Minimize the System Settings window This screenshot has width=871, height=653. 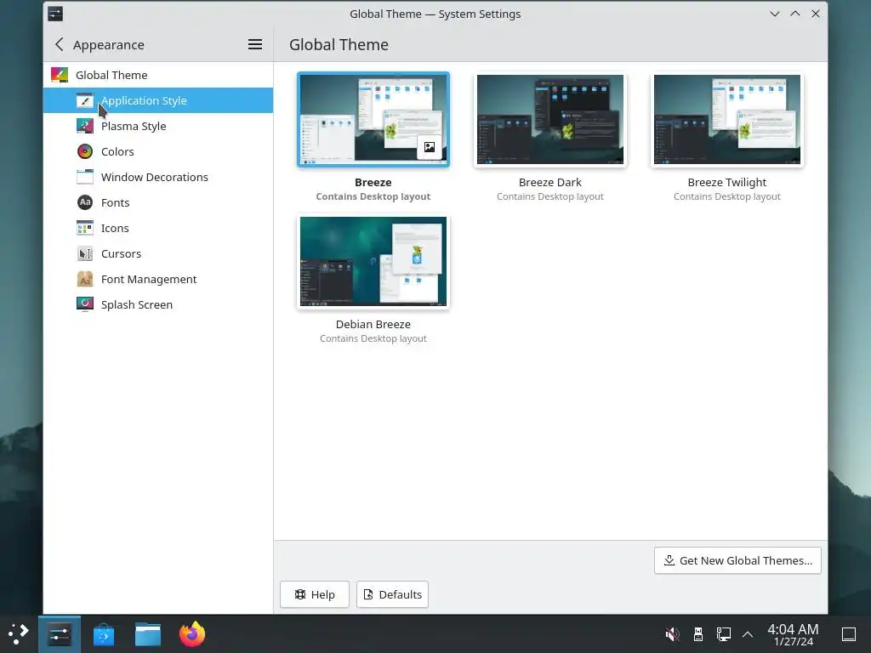click(x=775, y=14)
